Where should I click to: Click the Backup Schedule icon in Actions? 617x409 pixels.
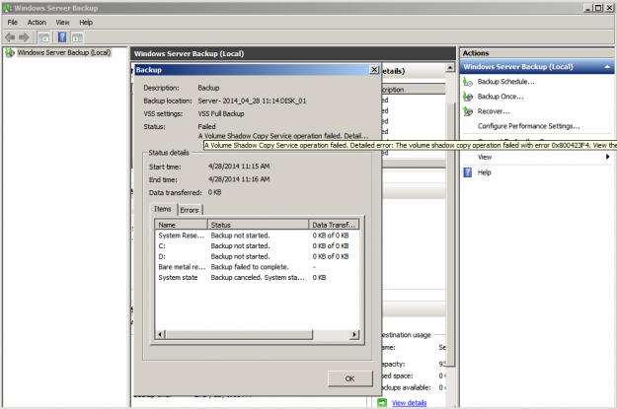click(468, 82)
